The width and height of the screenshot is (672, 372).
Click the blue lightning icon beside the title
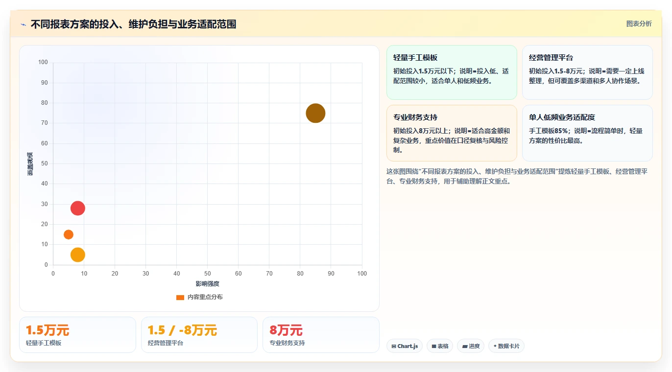[24, 24]
